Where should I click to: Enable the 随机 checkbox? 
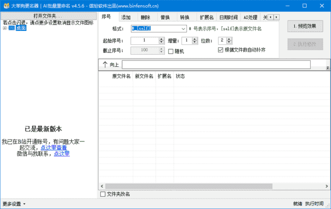pyautogui.click(x=171, y=52)
